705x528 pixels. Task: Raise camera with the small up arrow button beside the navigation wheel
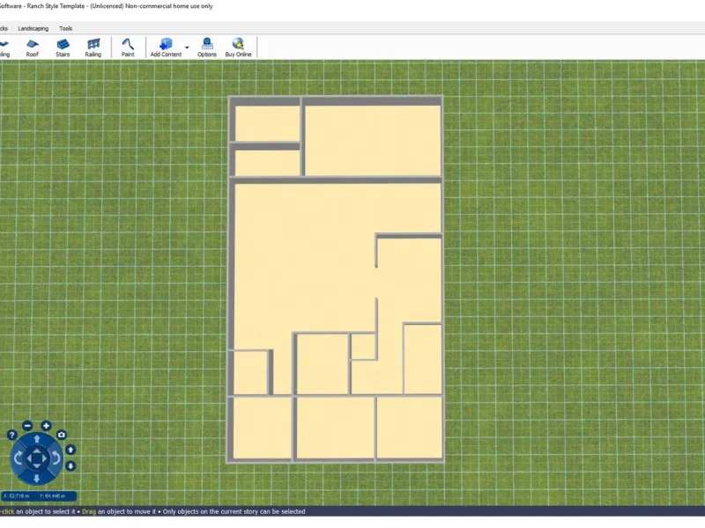[x=70, y=450]
